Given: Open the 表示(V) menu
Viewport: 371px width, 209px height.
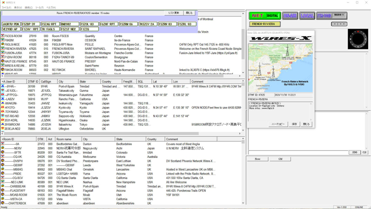Looking at the screenshot, I should 18,8.
